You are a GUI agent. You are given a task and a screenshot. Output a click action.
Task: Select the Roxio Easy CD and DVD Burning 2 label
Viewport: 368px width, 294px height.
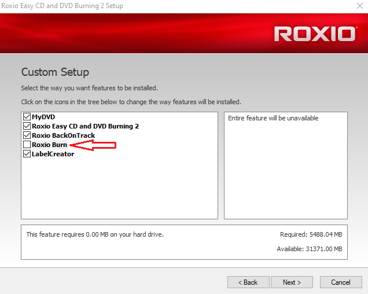click(x=86, y=126)
